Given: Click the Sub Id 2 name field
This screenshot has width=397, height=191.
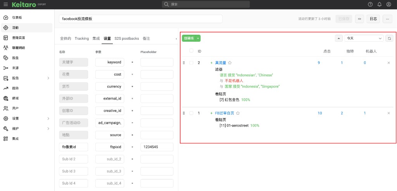Looking at the screenshot, I should coord(73,159).
